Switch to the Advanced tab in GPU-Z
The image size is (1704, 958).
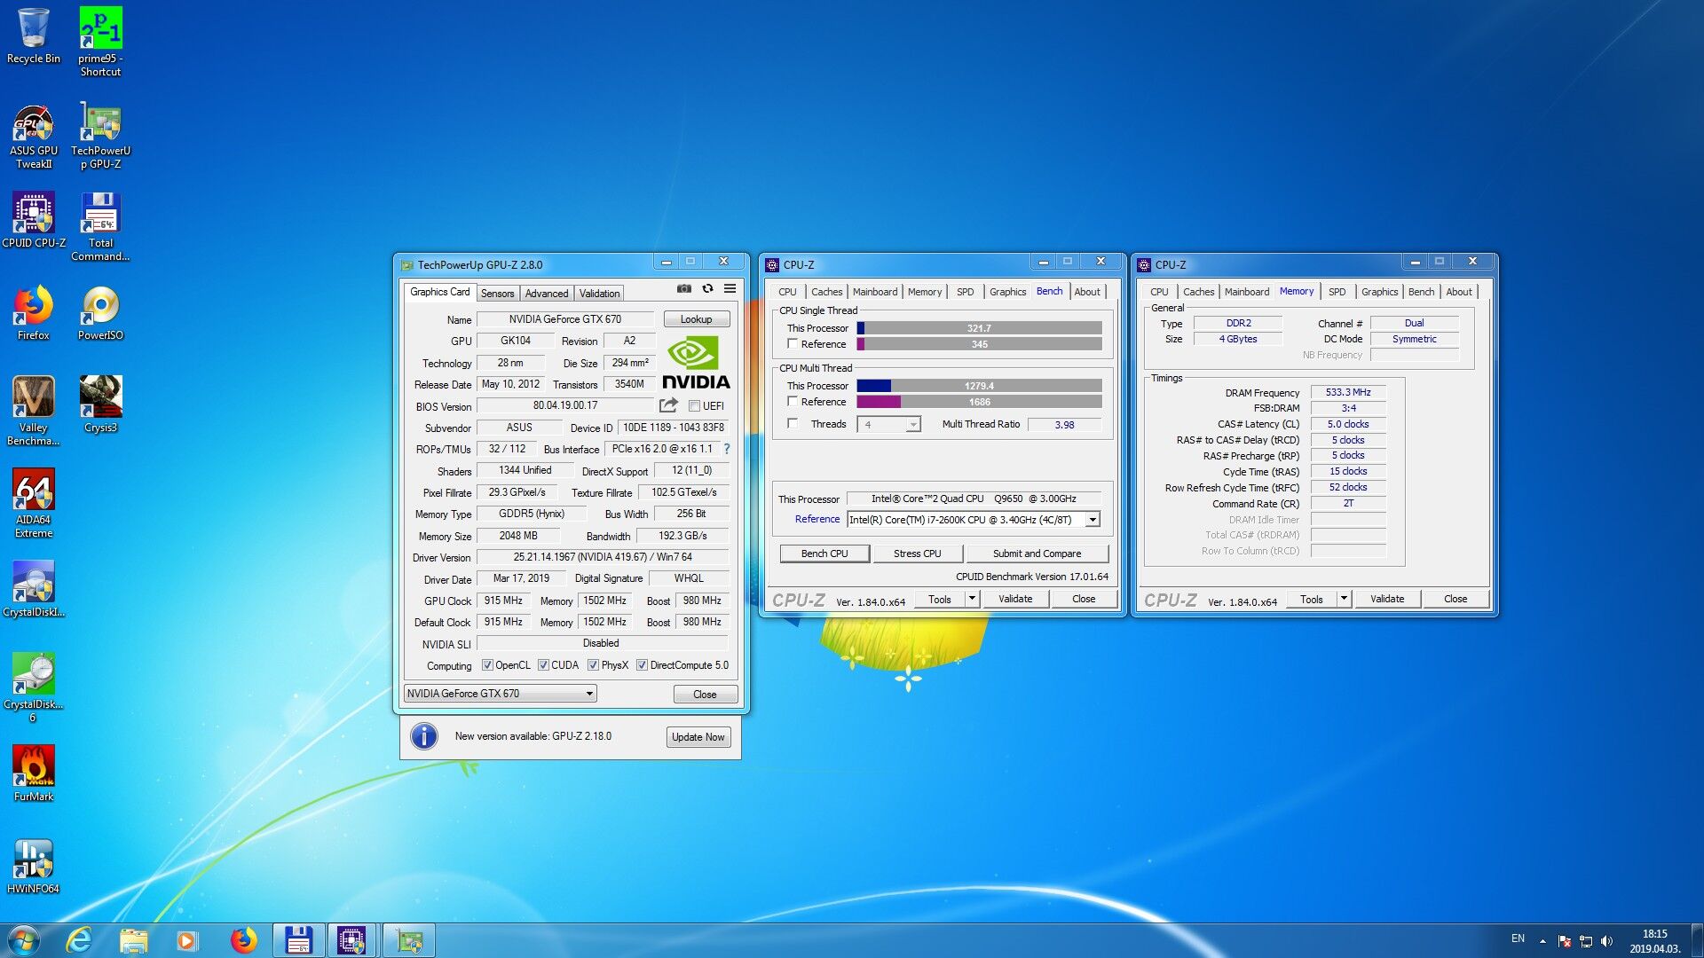pos(547,294)
